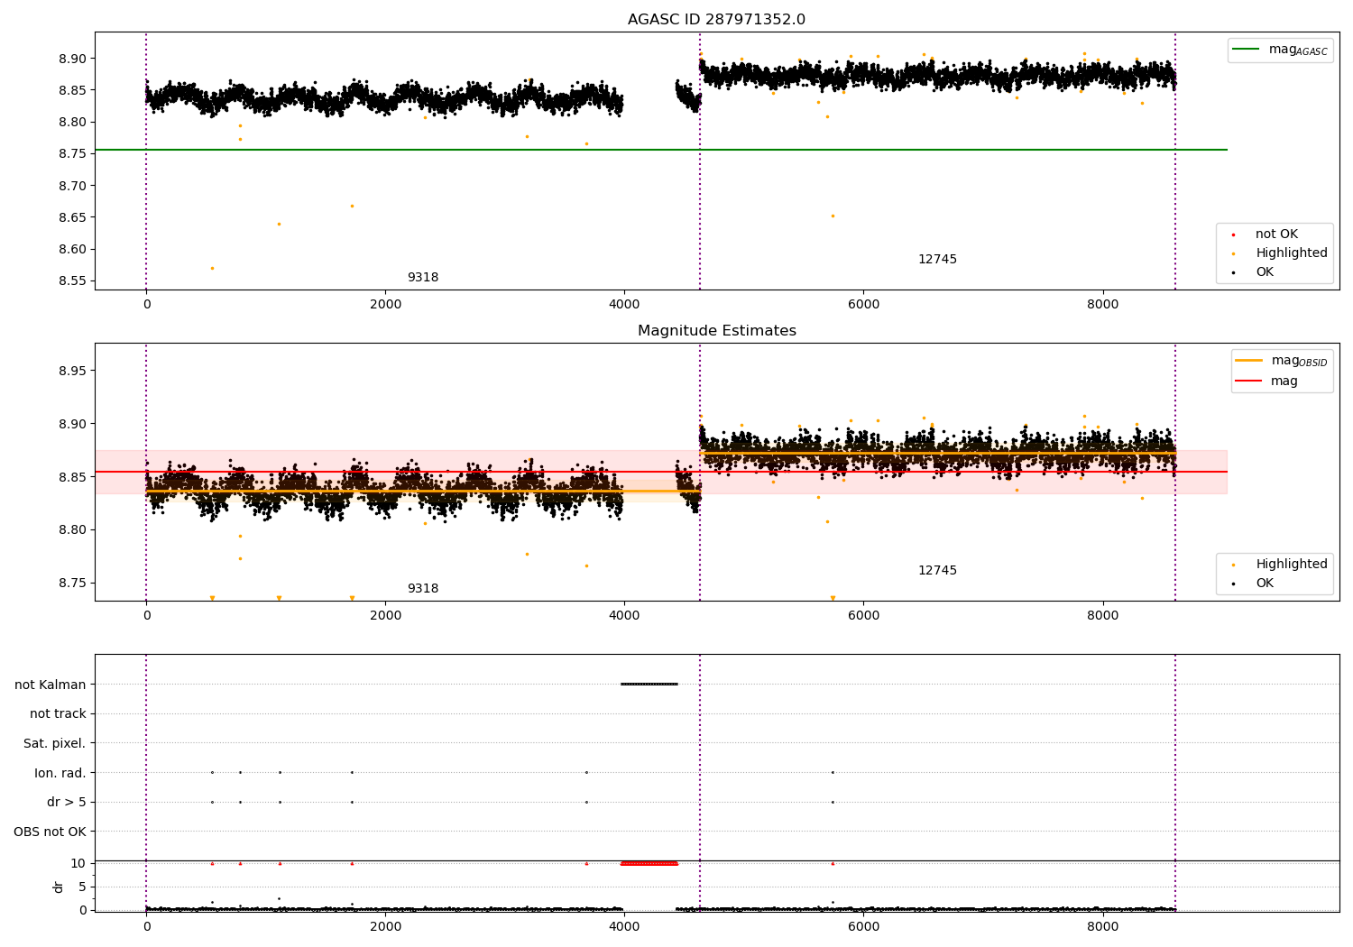
Task: Click the 8.55 y-axis tick in top plot
Action: click(72, 280)
